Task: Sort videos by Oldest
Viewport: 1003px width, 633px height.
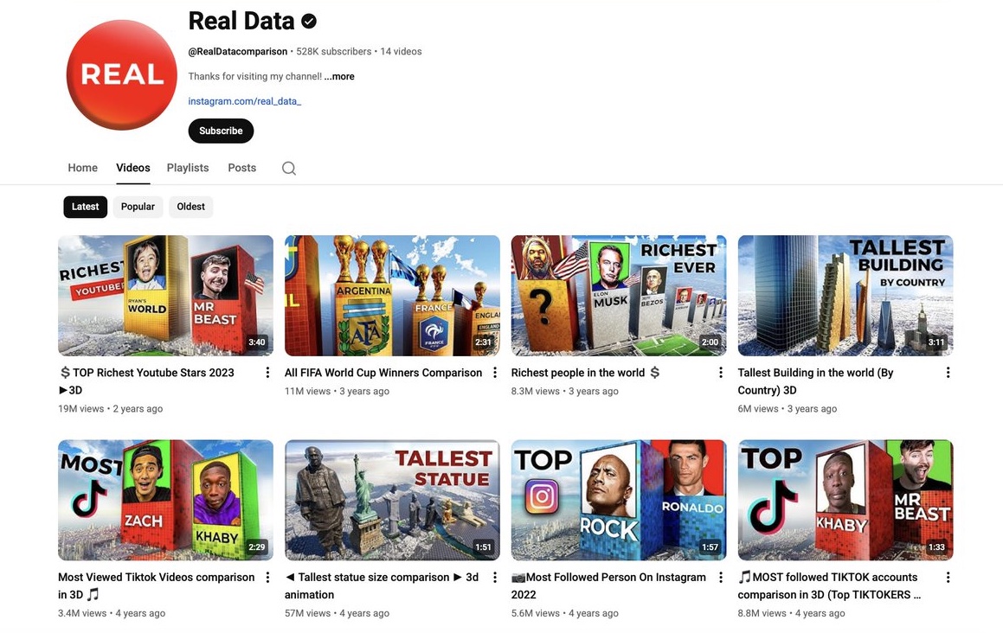Action: [190, 207]
